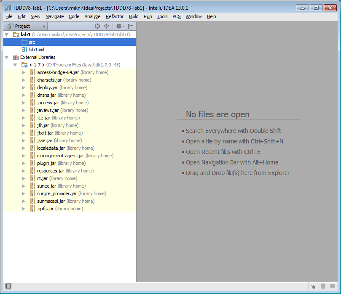Open the Window menu

click(193, 16)
